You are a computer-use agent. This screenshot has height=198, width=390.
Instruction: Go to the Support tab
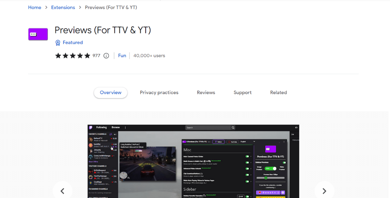[242, 93]
